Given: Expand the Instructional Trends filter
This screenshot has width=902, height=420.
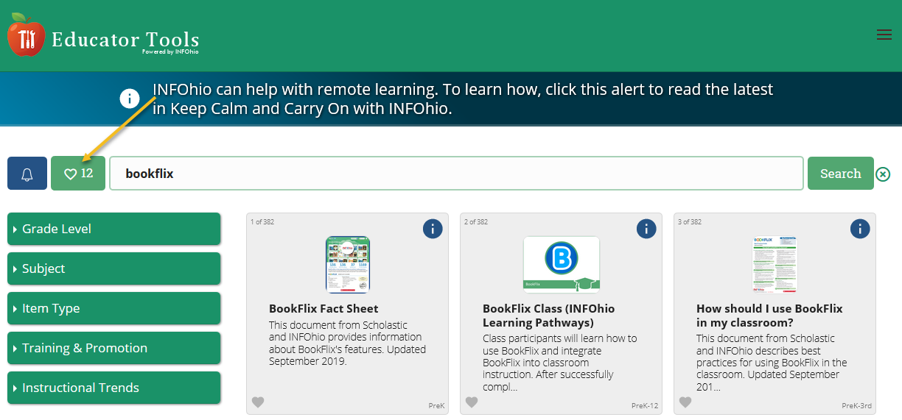Looking at the screenshot, I should click(114, 388).
